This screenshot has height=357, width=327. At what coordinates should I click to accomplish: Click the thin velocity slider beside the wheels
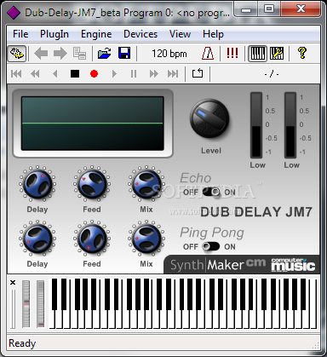pos(13,309)
